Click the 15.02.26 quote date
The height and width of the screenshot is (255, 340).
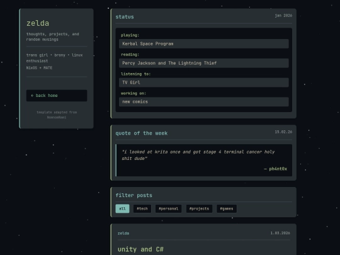283,132
